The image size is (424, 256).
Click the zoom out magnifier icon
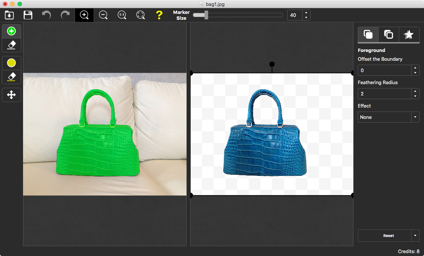pyautogui.click(x=103, y=15)
